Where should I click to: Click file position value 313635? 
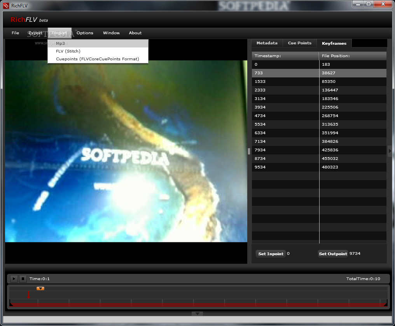pyautogui.click(x=330, y=124)
